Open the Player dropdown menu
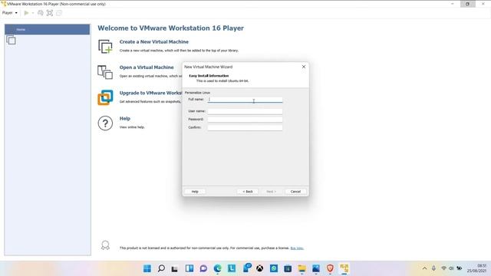491x276 pixels. (10, 13)
